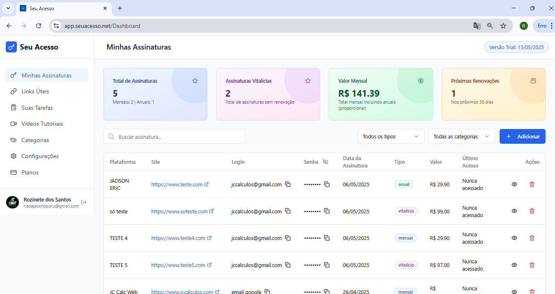Click the R$ 141.39 monthly total
Image resolution: width=555 pixels, height=294 pixels.
coord(359,93)
